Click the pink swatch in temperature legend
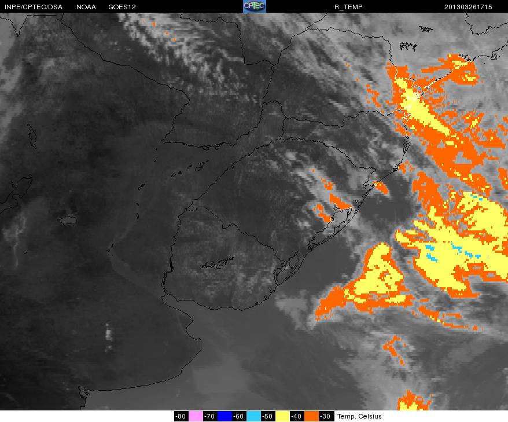The width and height of the screenshot is (508, 422). 196,416
